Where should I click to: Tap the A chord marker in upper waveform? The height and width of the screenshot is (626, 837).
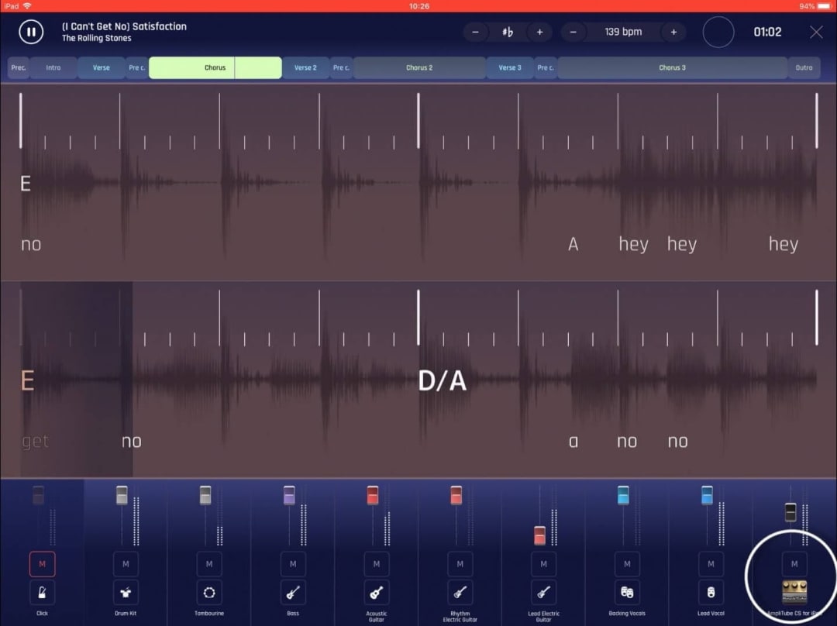tap(573, 244)
